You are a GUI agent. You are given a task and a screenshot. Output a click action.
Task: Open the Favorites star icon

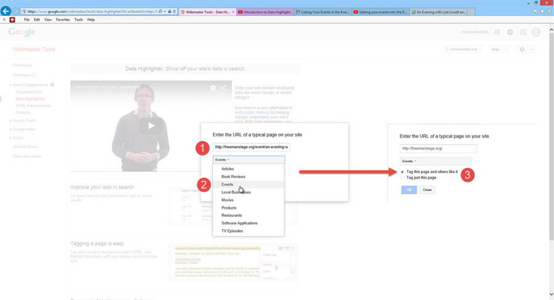coord(542,11)
